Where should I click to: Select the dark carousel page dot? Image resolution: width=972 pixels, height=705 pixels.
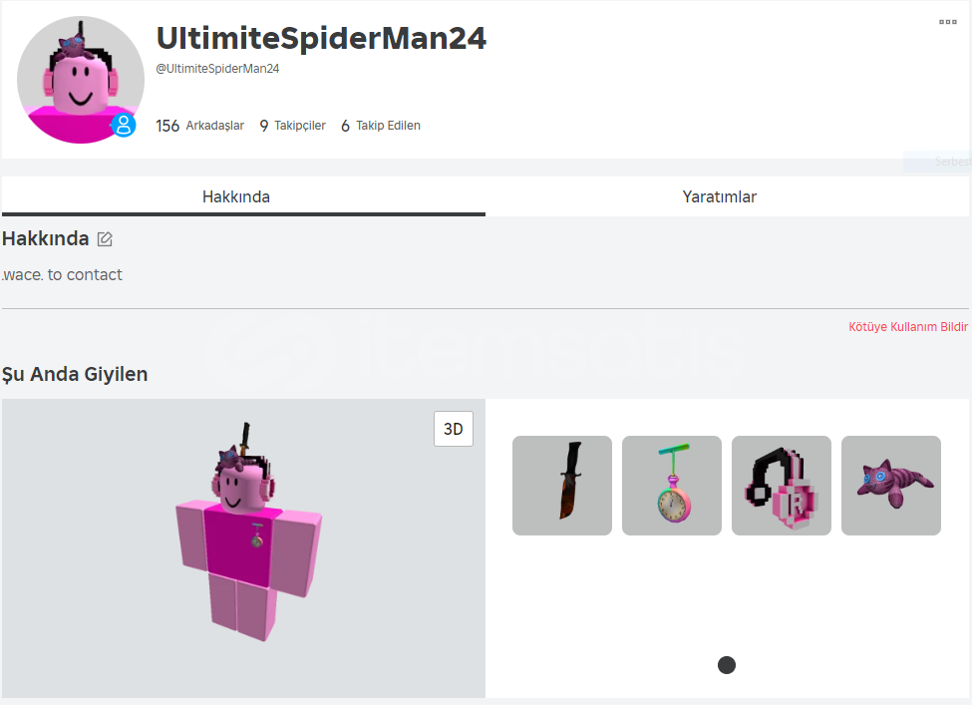point(727,665)
